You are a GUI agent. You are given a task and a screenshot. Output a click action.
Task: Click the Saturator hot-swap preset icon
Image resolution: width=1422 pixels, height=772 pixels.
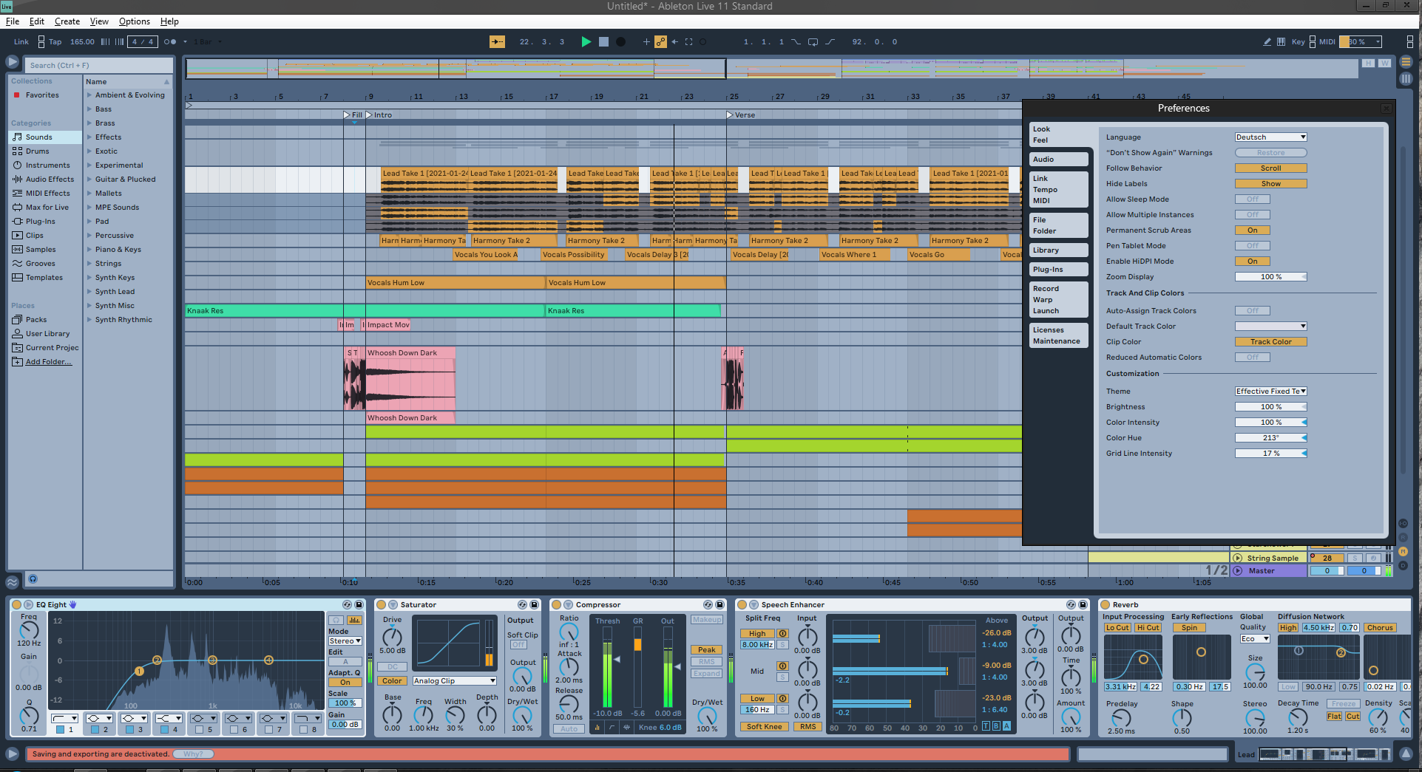point(522,605)
